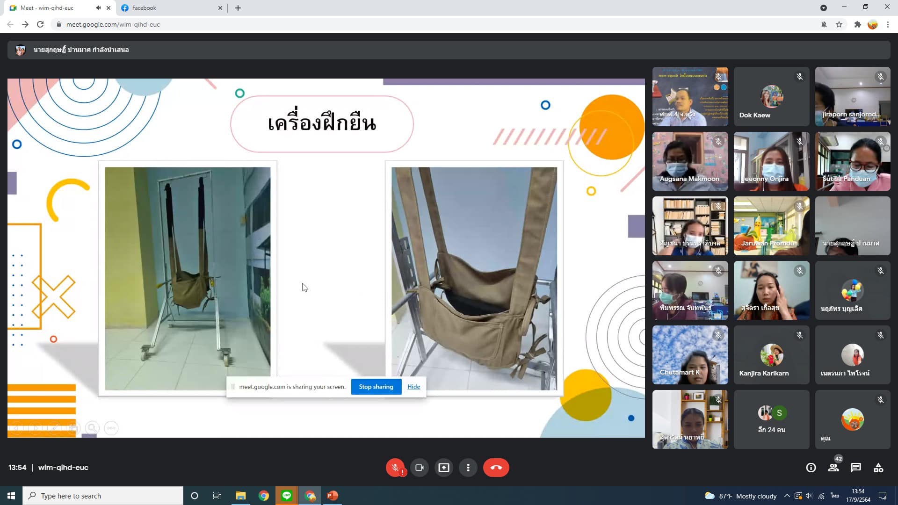Click the address bar URL
The height and width of the screenshot is (505, 898).
pos(113,24)
